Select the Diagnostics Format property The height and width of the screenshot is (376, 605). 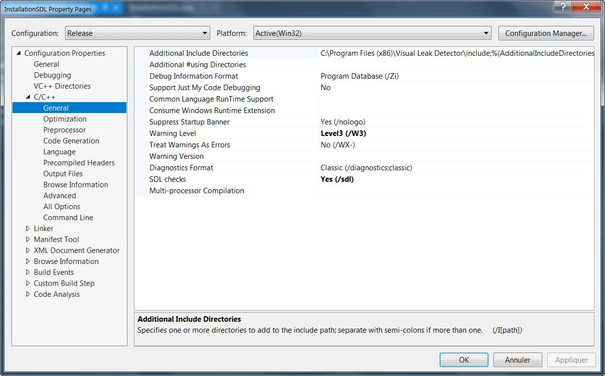[181, 168]
